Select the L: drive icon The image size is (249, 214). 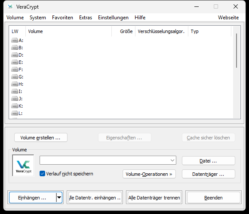click(15, 113)
